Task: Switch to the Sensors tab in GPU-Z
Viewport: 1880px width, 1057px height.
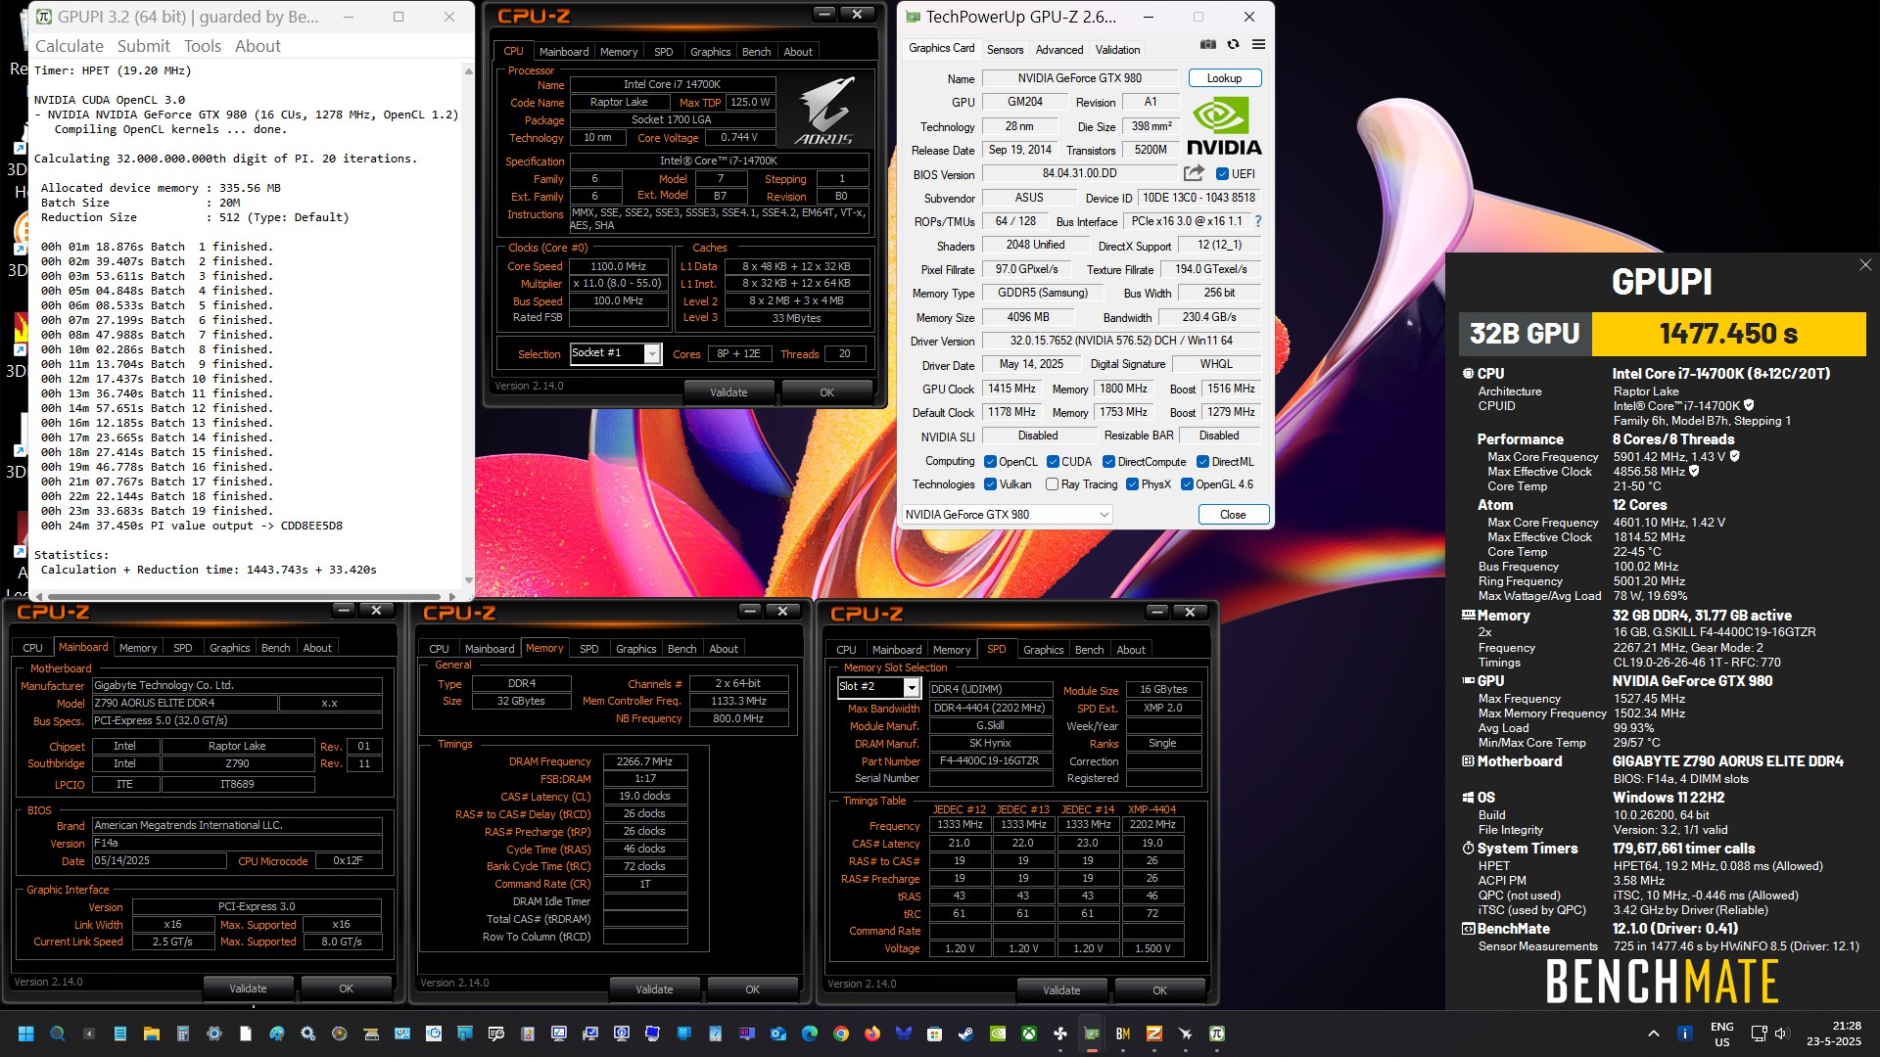Action: pyautogui.click(x=1006, y=49)
